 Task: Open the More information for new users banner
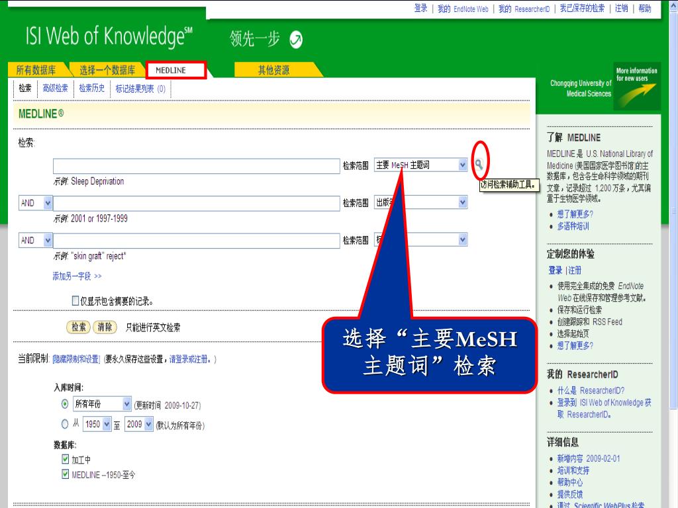pyautogui.click(x=637, y=87)
